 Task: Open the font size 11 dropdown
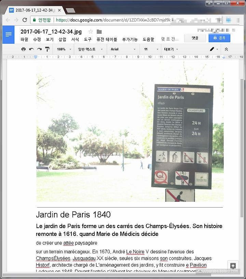pyautogui.click(x=151, y=49)
